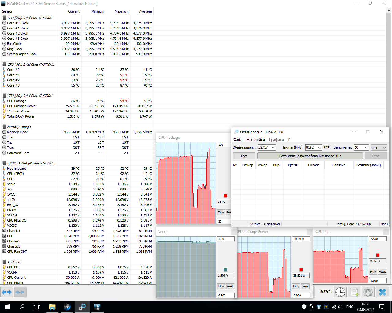Select the Total DRAM Power row

pos(77,116)
